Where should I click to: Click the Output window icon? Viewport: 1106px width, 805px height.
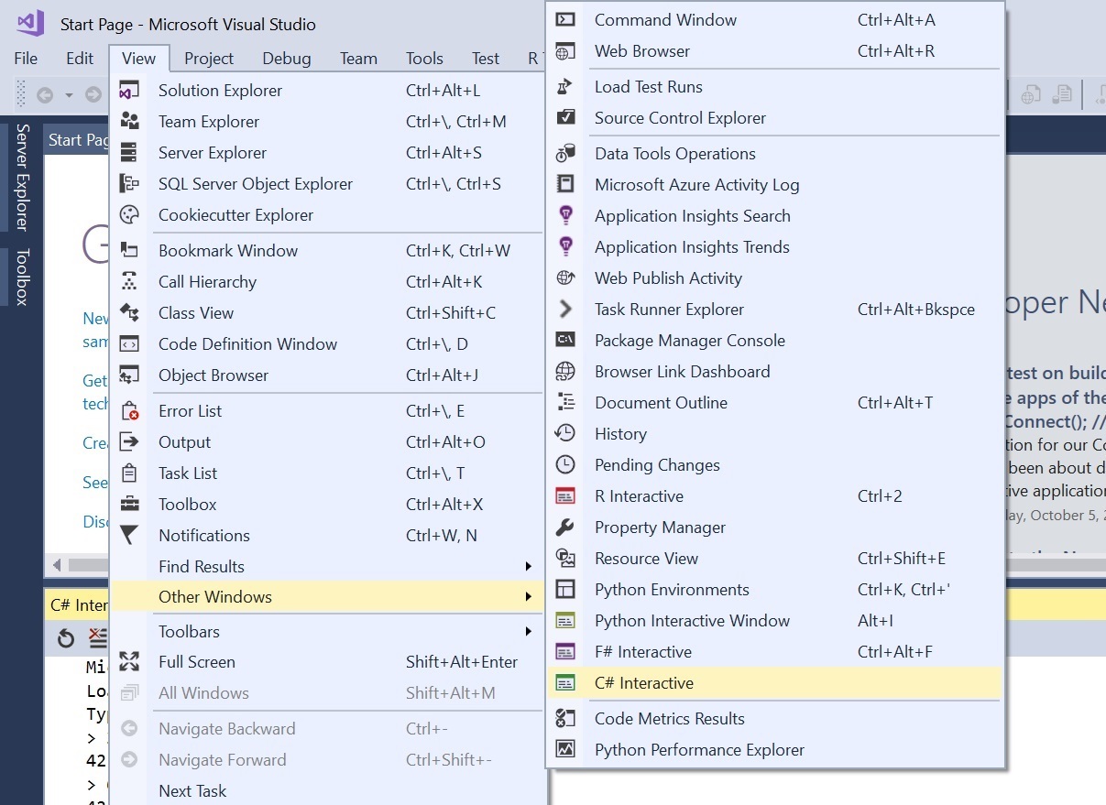point(129,442)
